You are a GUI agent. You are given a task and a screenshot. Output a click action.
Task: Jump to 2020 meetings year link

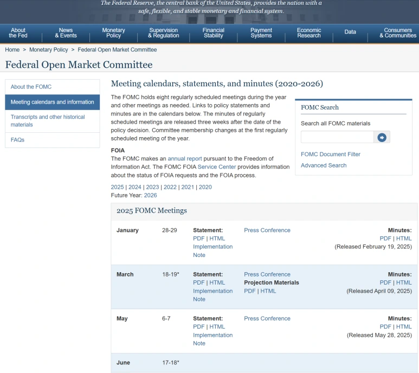tap(205, 187)
